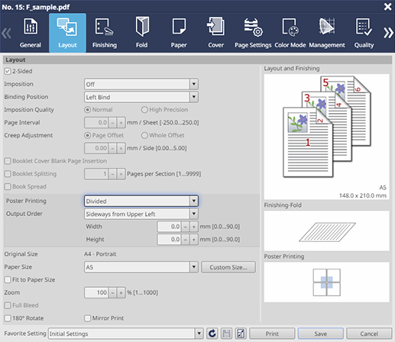The image size is (395, 342).
Task: Open the Finishing settings tab
Action: tap(105, 33)
